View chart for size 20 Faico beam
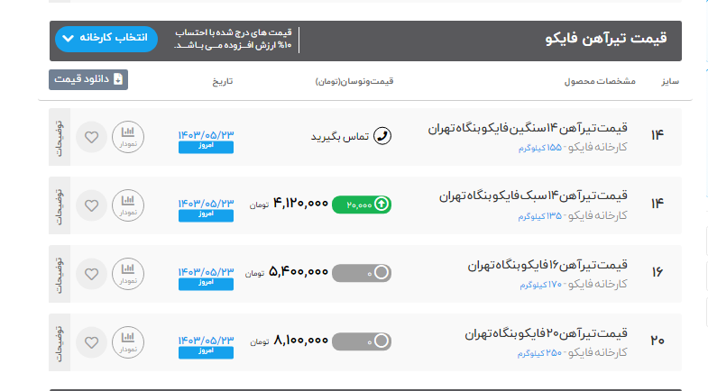 coord(128,341)
